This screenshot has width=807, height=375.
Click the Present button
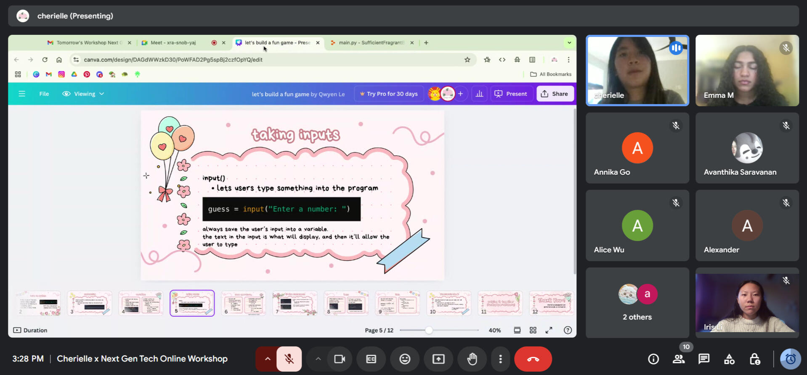tap(511, 94)
